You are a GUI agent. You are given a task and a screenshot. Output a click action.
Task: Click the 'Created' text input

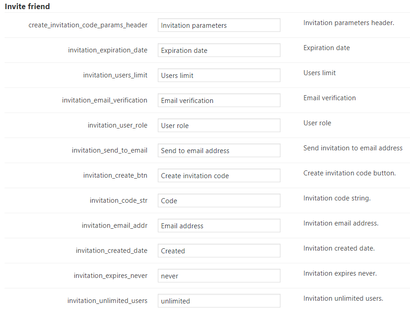[219, 251]
